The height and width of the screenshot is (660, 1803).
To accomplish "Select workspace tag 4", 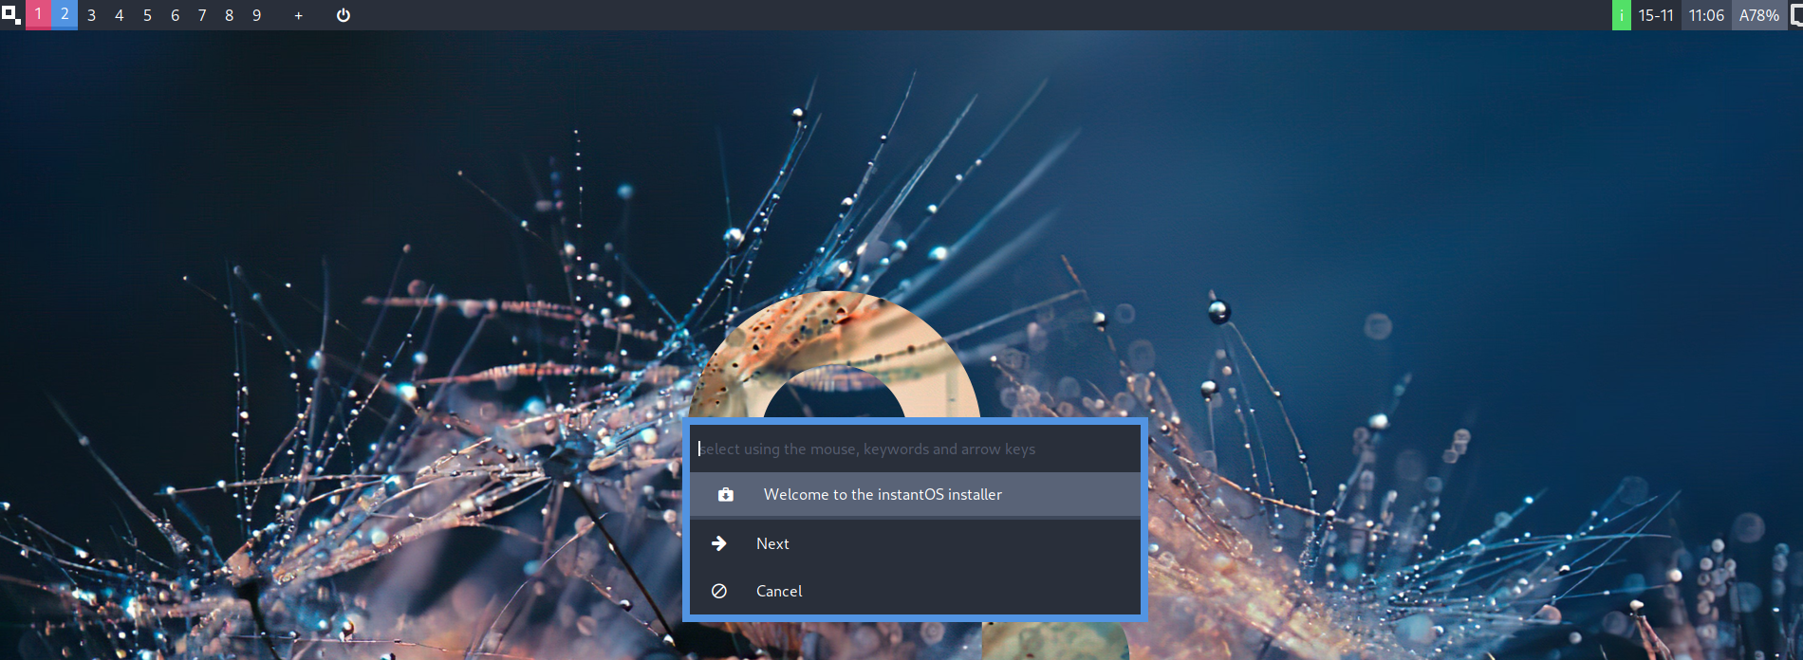I will (x=120, y=15).
